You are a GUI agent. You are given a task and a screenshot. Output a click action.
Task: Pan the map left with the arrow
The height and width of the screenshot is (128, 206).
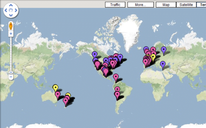[6, 10]
